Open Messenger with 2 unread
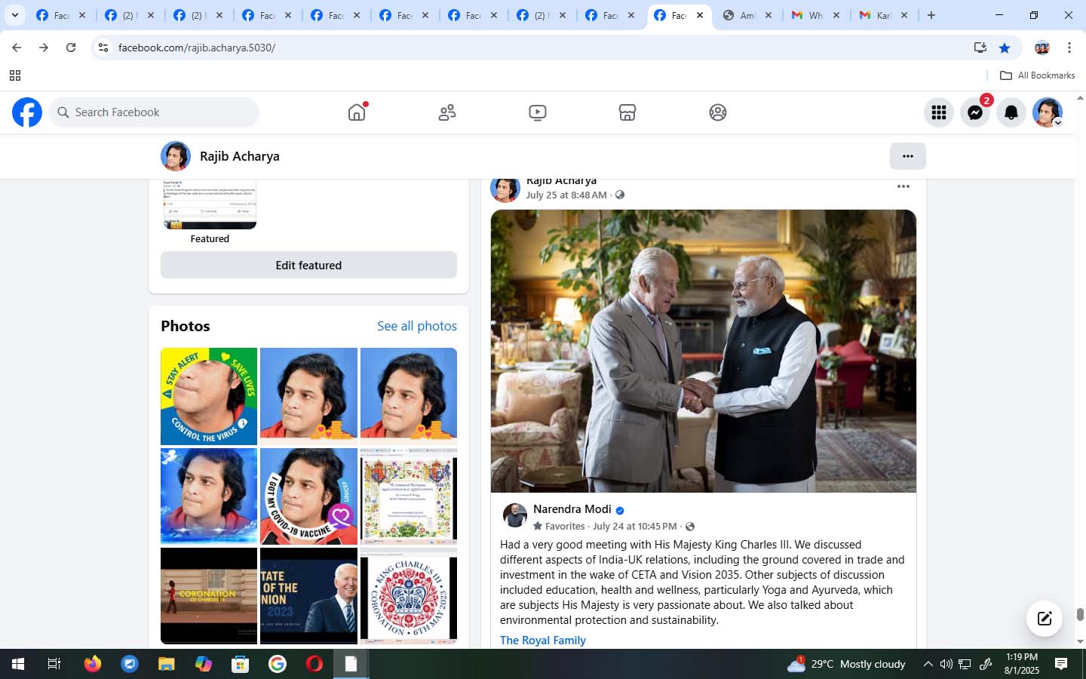This screenshot has height=679, width=1086. click(975, 112)
